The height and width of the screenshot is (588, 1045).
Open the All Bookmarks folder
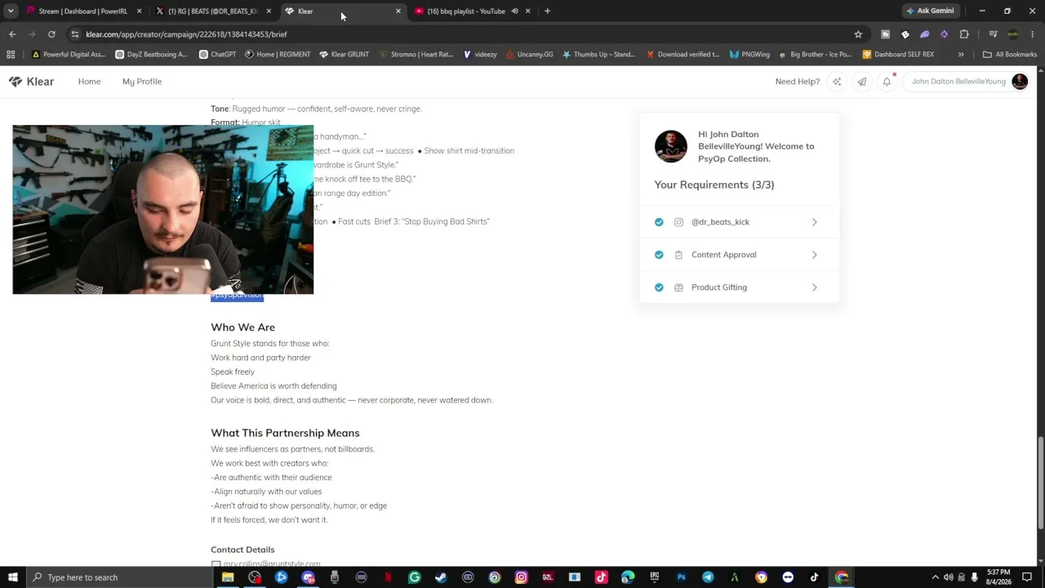click(1010, 55)
